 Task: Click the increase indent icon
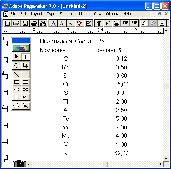134,23
